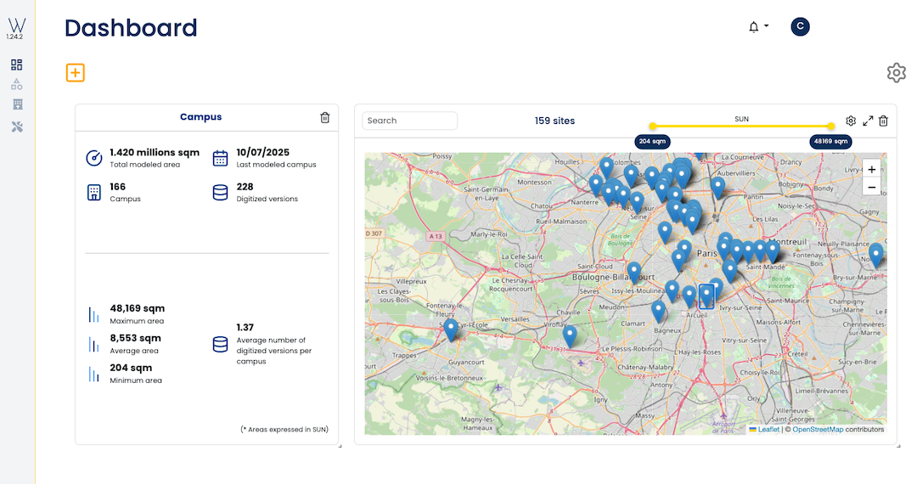Open the map widget settings gear
917x484 pixels.
851,121
